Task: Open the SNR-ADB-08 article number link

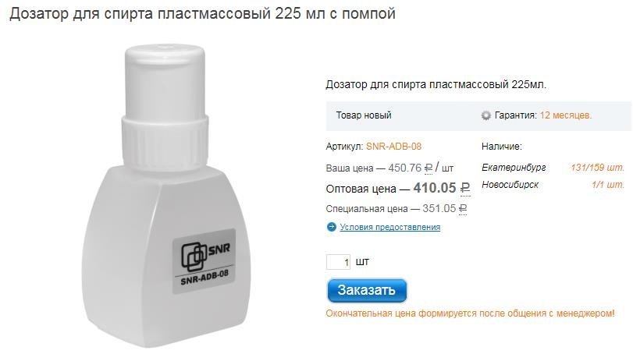Action: [x=393, y=147]
